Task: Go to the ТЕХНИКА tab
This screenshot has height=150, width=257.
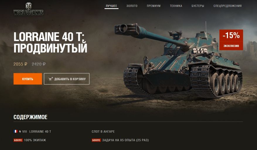Action: click(176, 6)
